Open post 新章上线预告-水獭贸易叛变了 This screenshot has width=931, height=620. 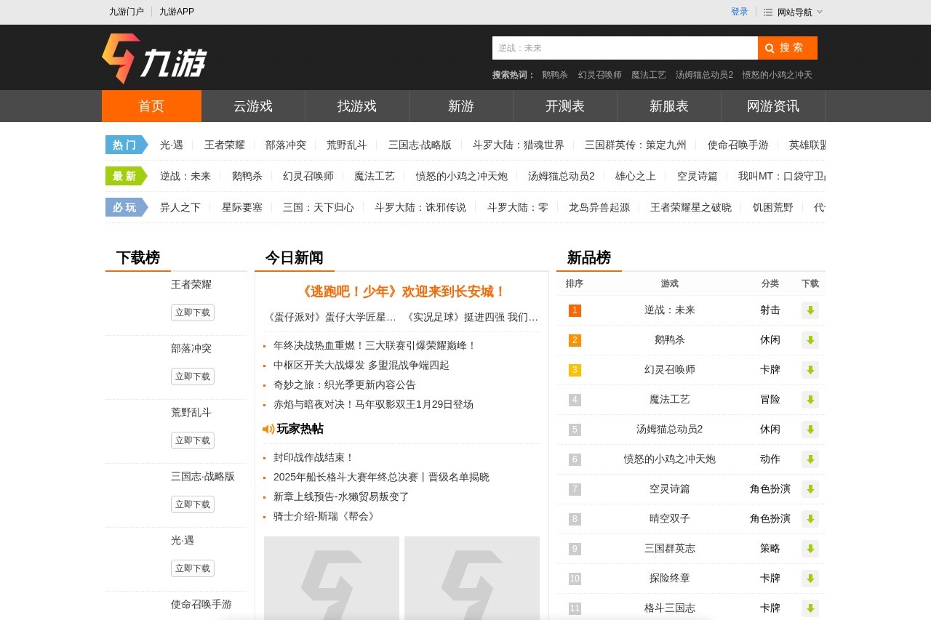click(x=341, y=496)
